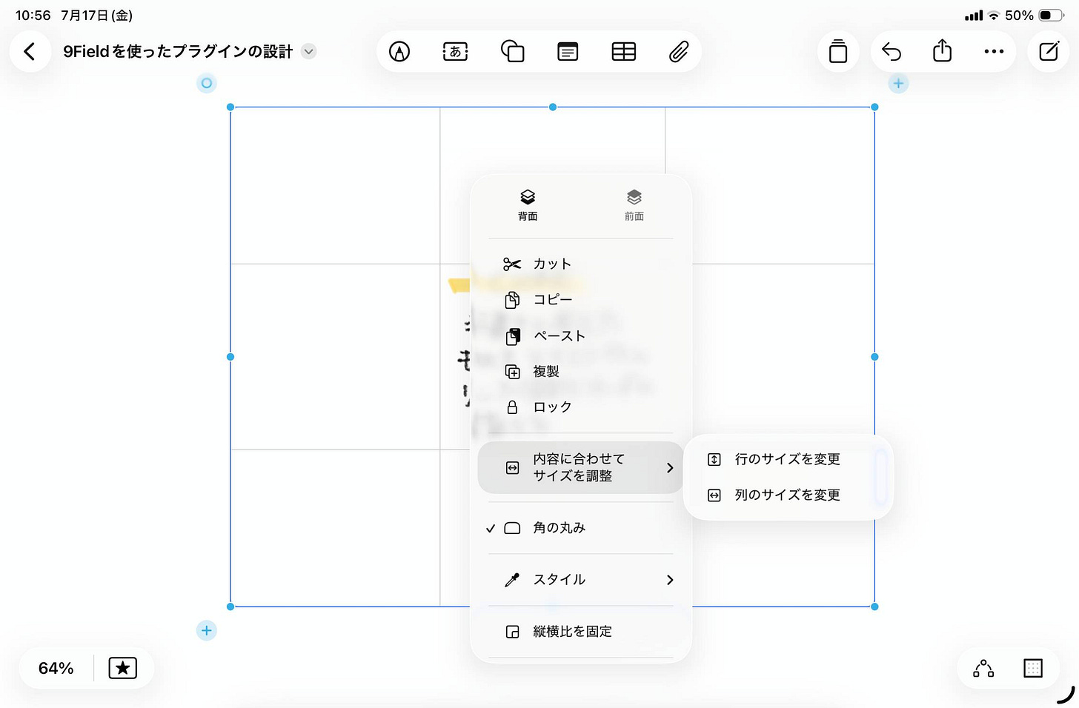
Task: Expand the スタイル submenu
Action: click(581, 580)
